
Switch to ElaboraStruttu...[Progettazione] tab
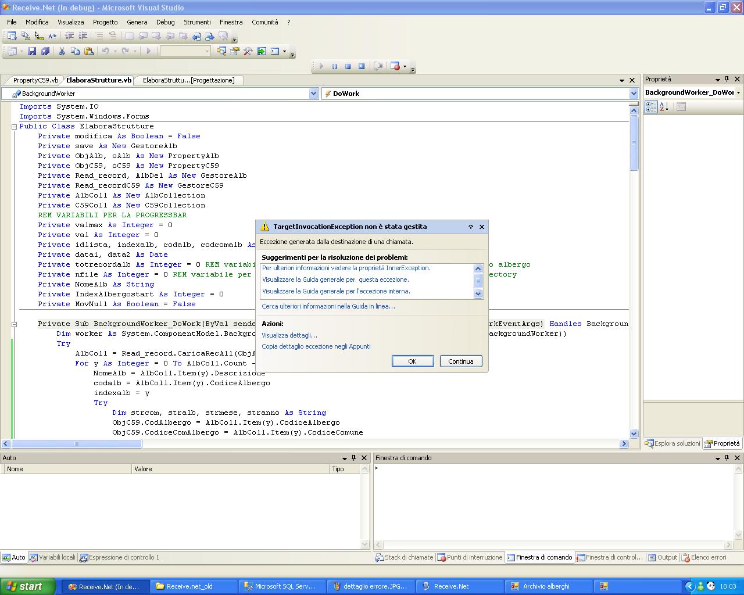click(x=188, y=80)
